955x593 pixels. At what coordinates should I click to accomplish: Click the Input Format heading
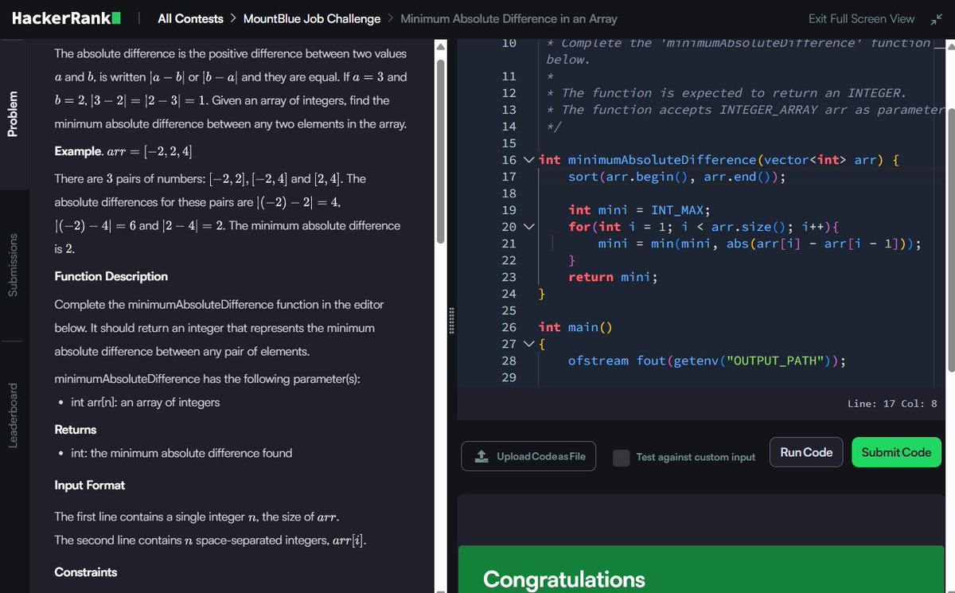tap(89, 485)
